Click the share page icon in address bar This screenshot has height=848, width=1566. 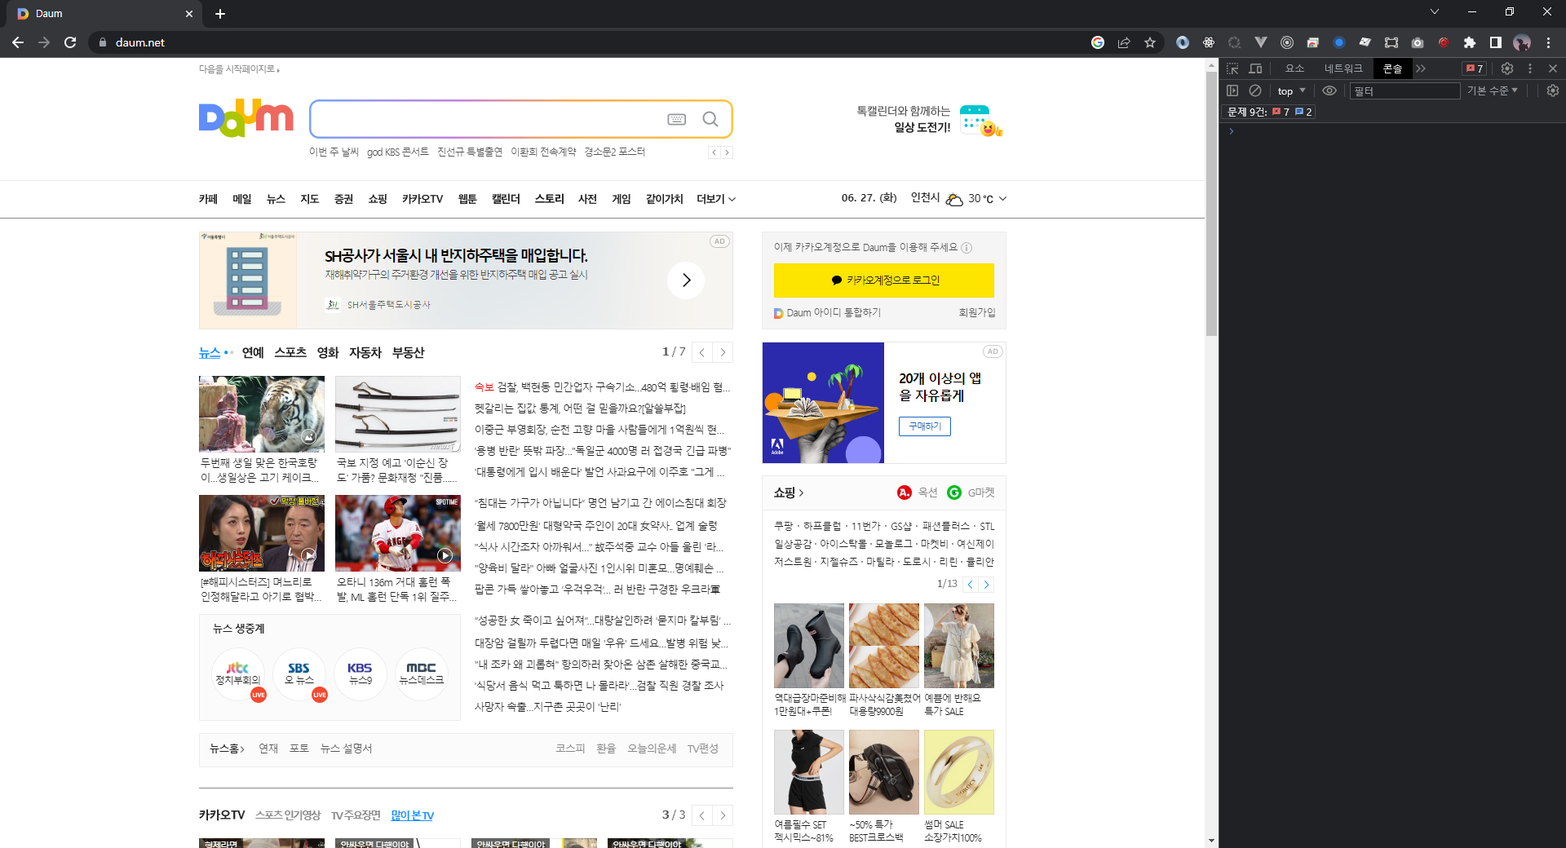tap(1124, 42)
